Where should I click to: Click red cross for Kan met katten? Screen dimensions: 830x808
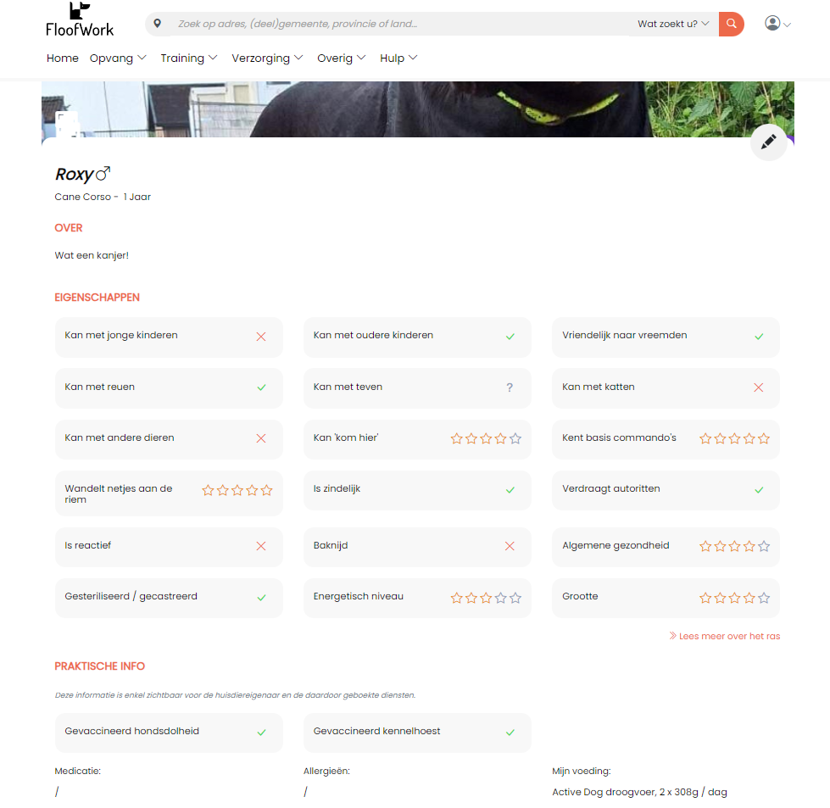click(759, 387)
